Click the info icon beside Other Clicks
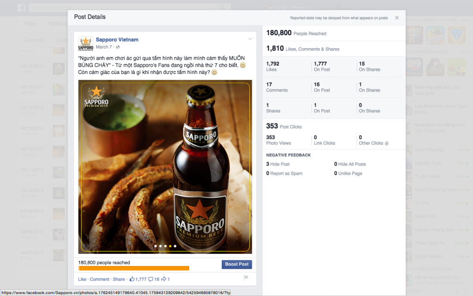Screen dimensions: 473x296 [387, 143]
